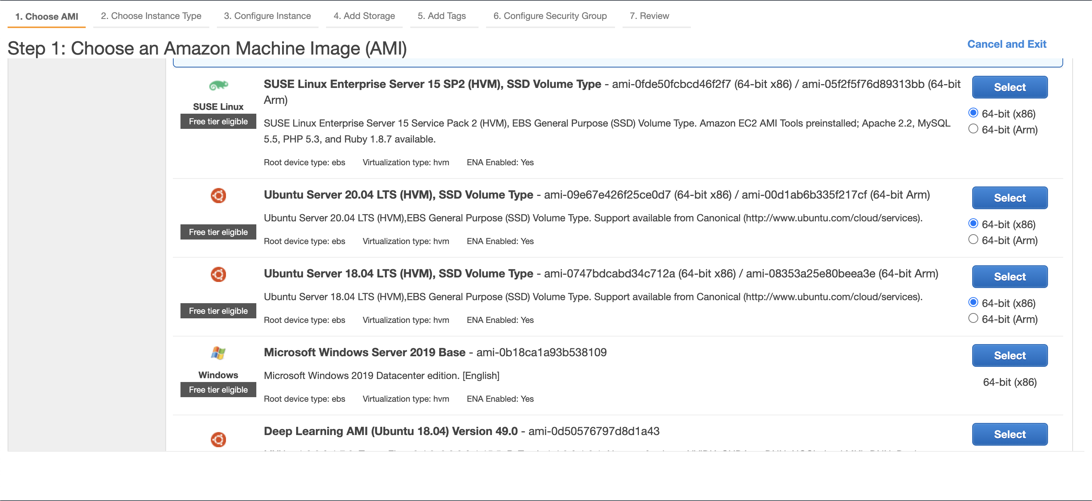This screenshot has height=501, width=1092.
Task: Click the Windows logo for Windows Server 2019
Action: (x=218, y=353)
